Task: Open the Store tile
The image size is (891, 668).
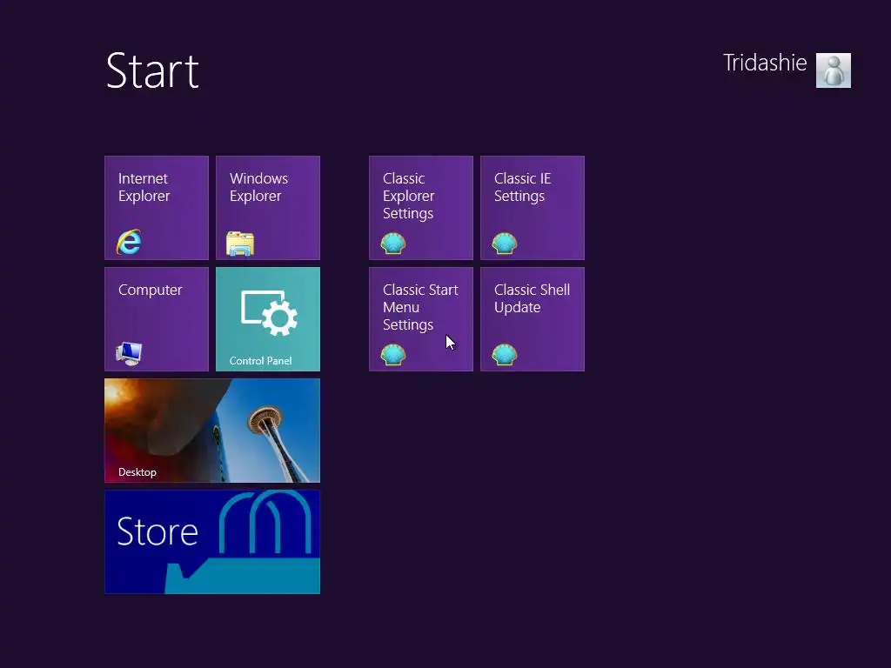Action: (x=212, y=542)
